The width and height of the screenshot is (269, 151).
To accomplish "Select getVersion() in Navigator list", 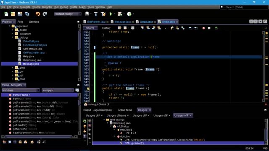I will [x=25, y=129].
